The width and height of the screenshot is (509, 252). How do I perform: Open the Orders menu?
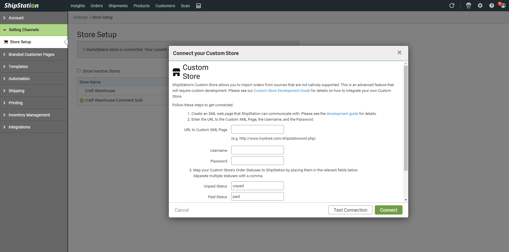97,6
